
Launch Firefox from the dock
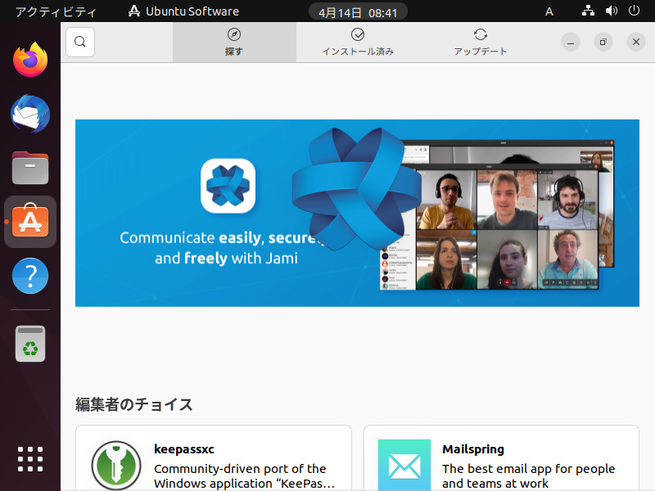point(30,59)
